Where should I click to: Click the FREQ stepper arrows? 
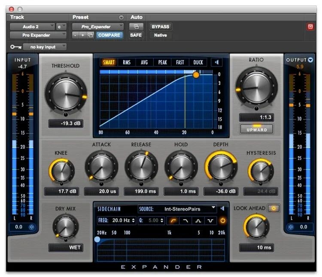(x=133, y=221)
